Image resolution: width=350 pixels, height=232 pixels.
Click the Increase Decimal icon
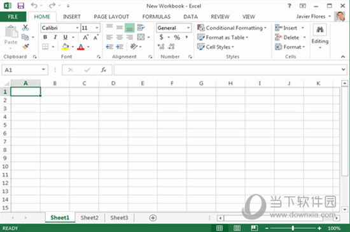coord(161,46)
